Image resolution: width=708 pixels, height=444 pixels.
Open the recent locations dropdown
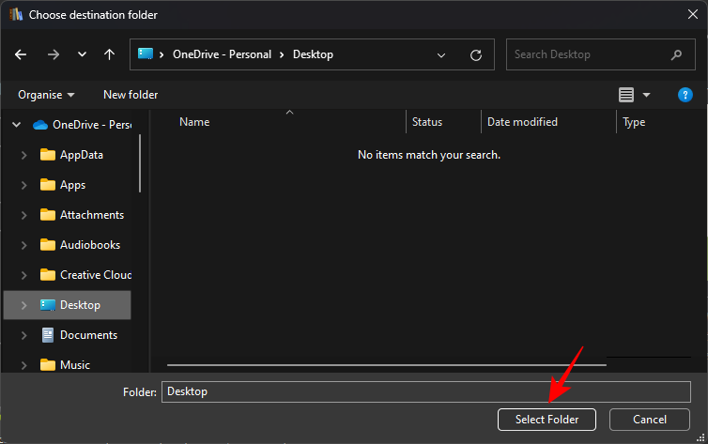(83, 54)
